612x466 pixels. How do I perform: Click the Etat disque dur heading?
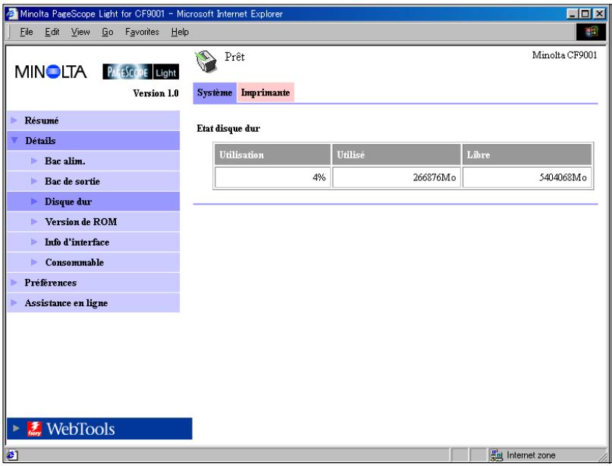228,128
